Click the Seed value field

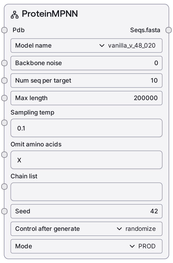(x=86, y=211)
